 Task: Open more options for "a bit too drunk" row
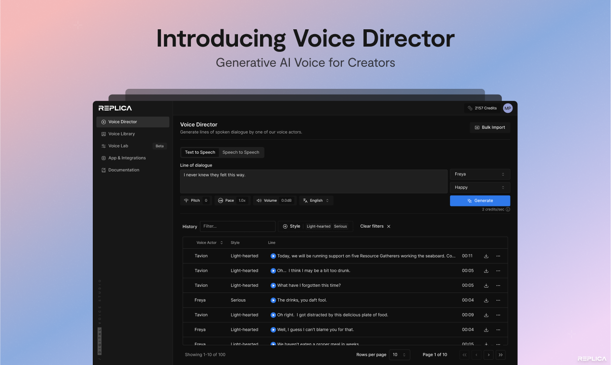(x=498, y=271)
